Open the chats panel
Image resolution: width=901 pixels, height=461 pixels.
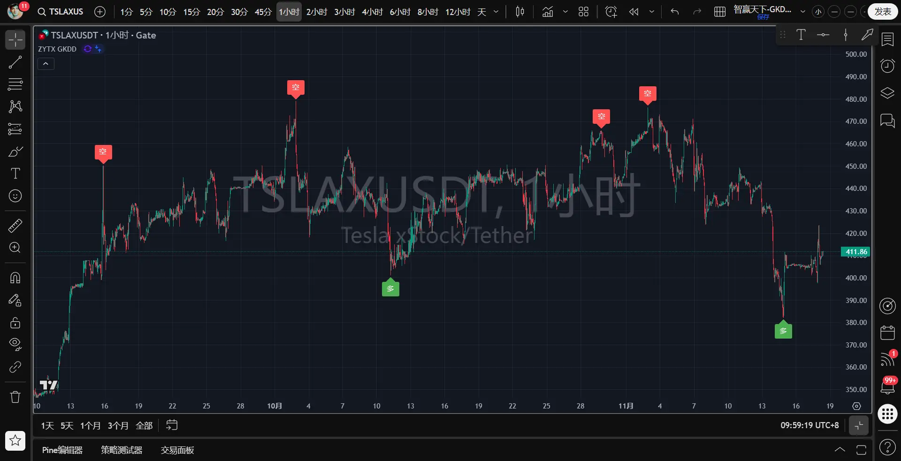(x=887, y=121)
